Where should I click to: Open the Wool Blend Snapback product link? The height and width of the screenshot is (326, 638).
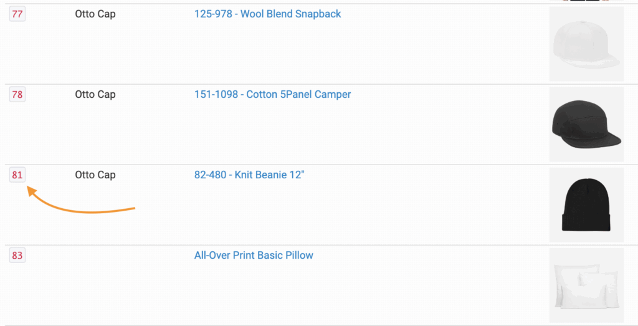tap(267, 14)
